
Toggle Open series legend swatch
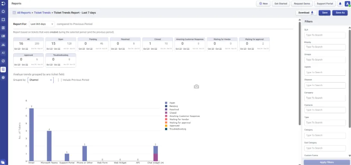pyautogui.click(x=166, y=103)
